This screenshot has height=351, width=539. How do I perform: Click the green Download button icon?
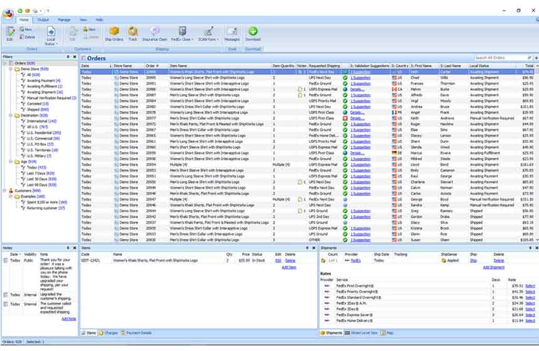coord(253,31)
